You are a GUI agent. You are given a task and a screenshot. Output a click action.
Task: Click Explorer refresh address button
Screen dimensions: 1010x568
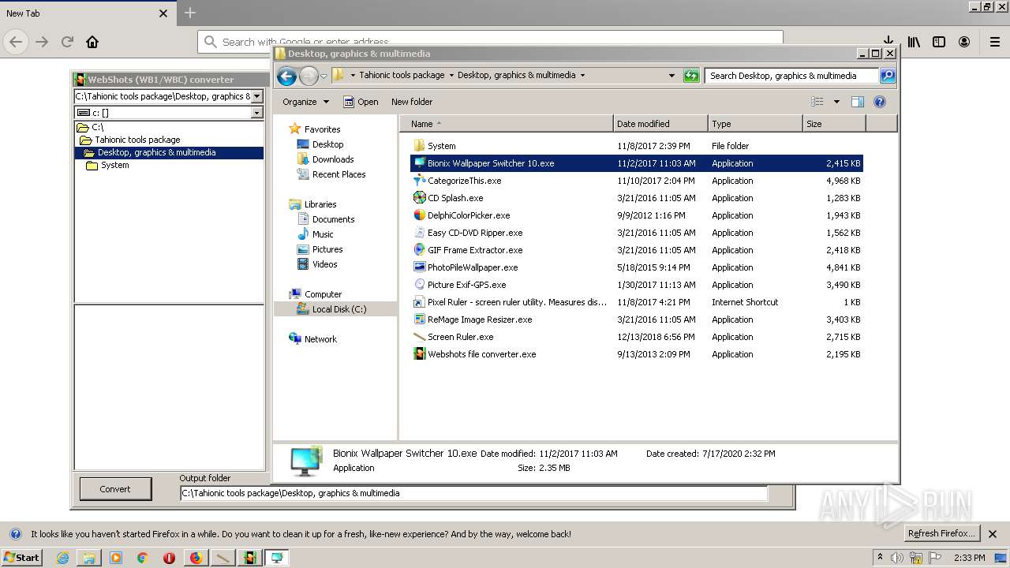pos(691,76)
